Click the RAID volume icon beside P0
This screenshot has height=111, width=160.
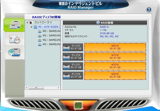click(35, 27)
